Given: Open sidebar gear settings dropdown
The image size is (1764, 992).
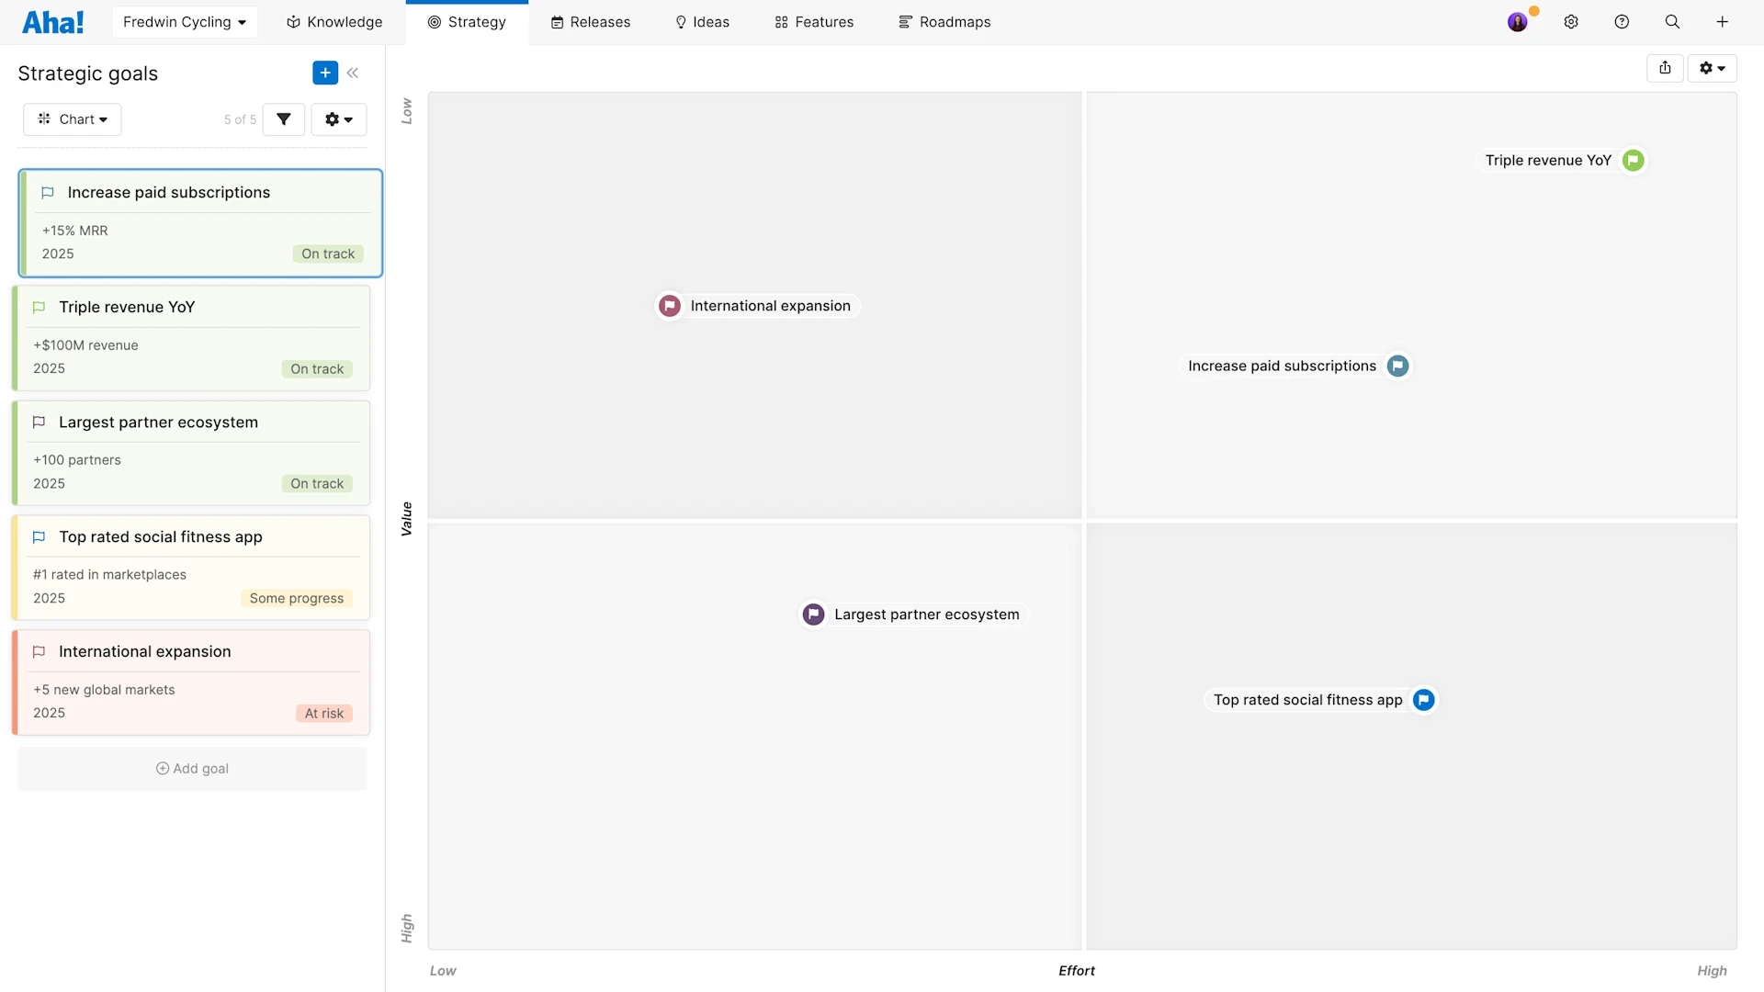Looking at the screenshot, I should (338, 119).
